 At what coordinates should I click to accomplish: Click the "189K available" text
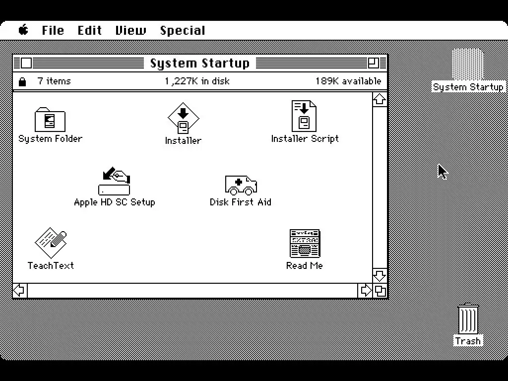click(x=348, y=81)
